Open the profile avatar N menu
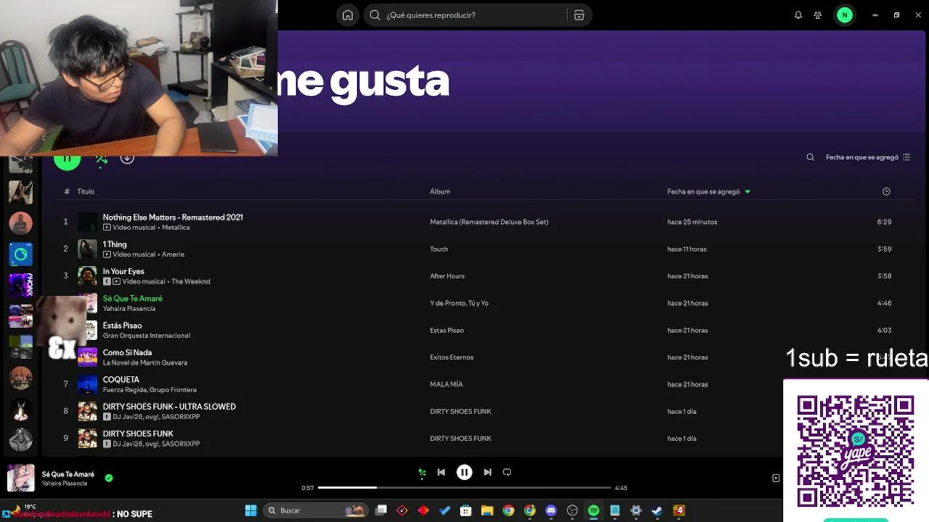The image size is (929, 522). pos(845,15)
